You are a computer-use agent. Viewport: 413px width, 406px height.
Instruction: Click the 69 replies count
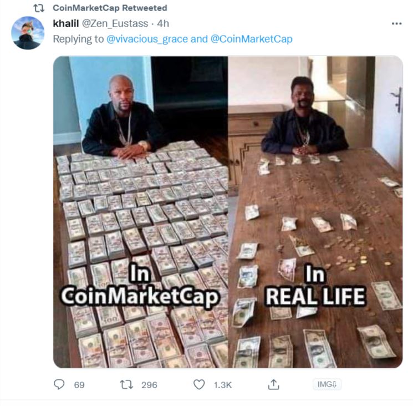pyautogui.click(x=79, y=385)
